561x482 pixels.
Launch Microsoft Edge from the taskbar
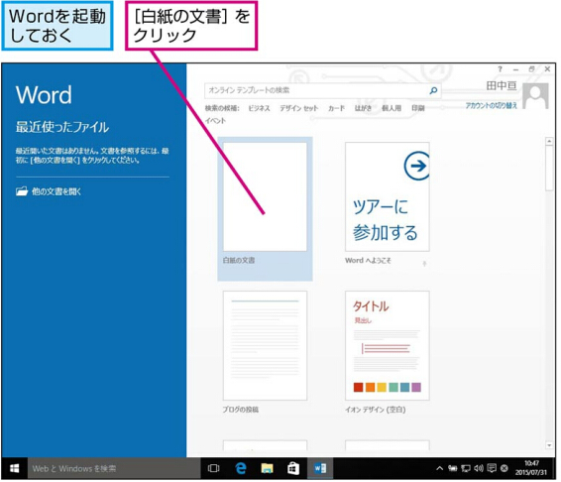pos(241,468)
